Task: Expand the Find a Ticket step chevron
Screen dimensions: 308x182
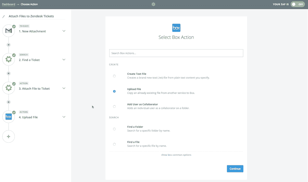Action: (64, 60)
